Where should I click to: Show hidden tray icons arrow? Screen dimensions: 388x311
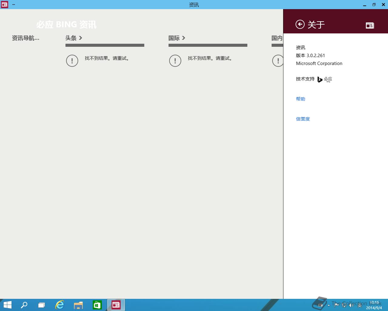coord(329,305)
